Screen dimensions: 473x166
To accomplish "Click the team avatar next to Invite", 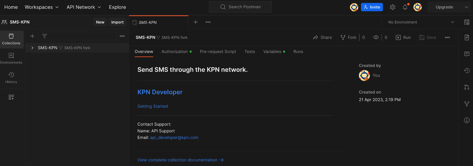I will pyautogui.click(x=354, y=7).
